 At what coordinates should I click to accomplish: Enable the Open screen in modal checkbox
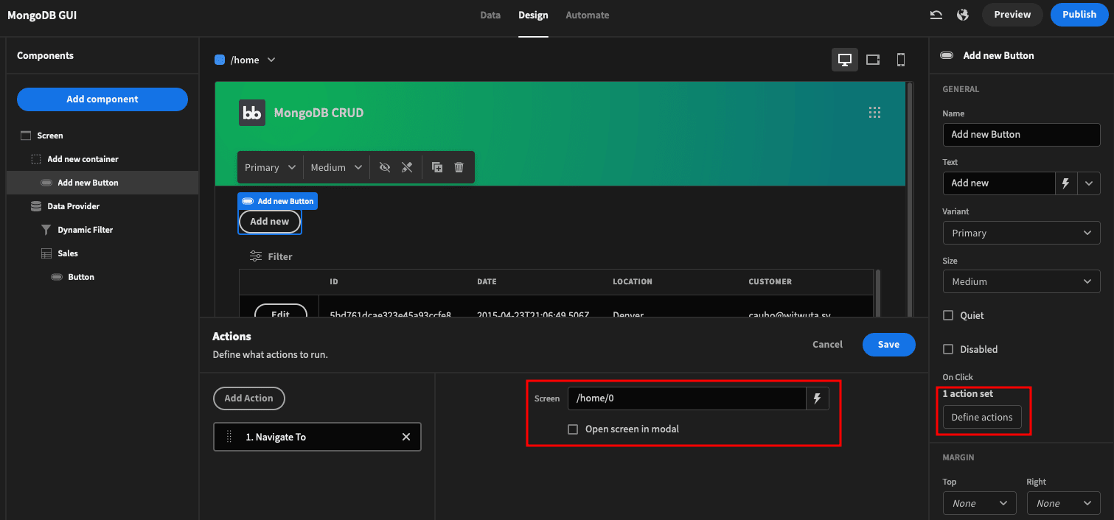(573, 429)
